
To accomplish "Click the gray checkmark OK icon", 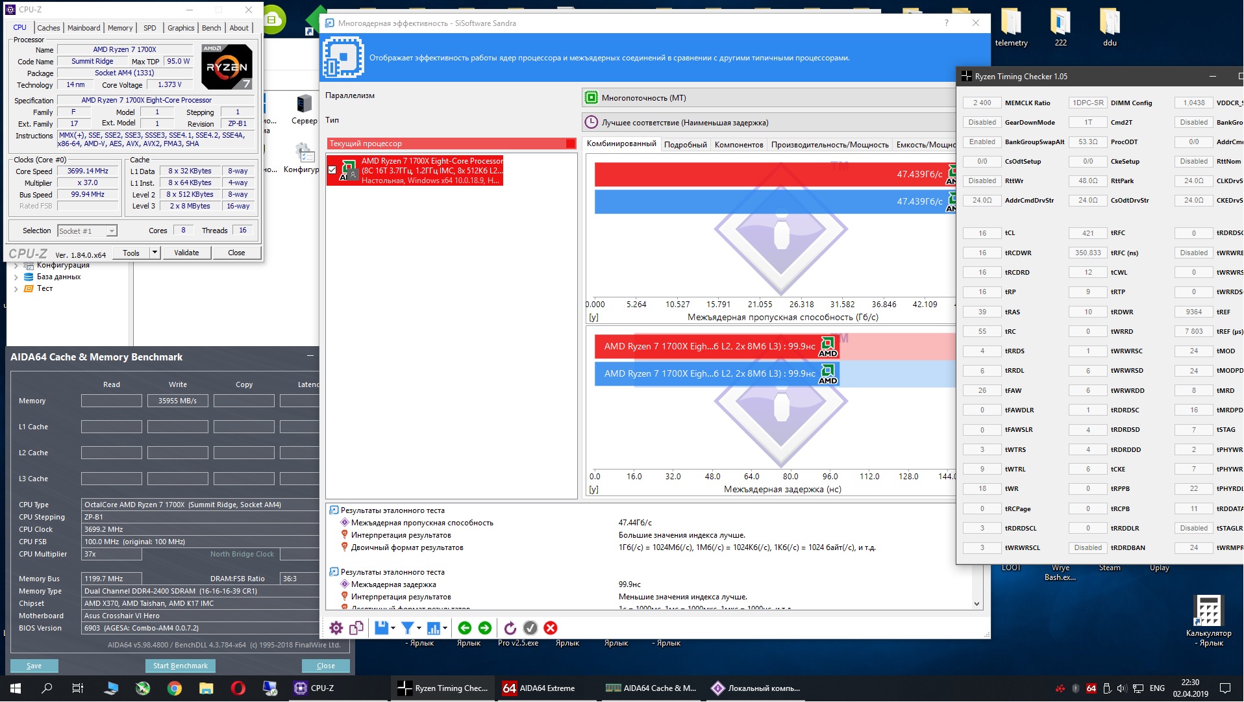I will point(530,628).
